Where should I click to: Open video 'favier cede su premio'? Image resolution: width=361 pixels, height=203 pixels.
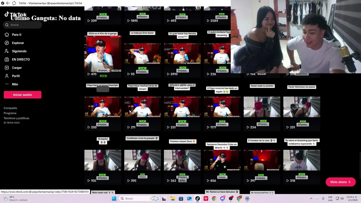(x=262, y=107)
